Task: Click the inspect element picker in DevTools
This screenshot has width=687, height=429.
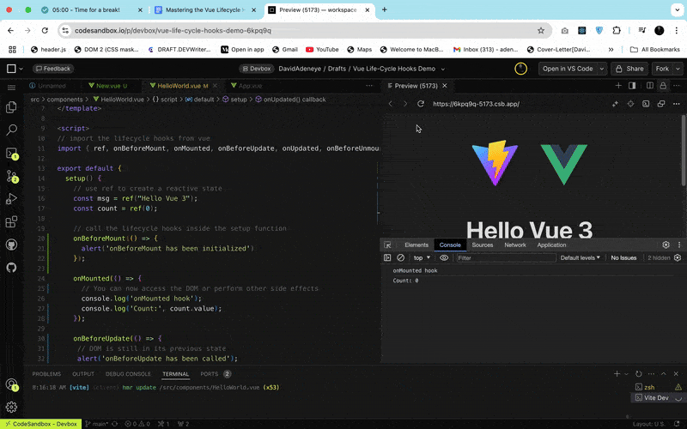Action: coord(388,245)
